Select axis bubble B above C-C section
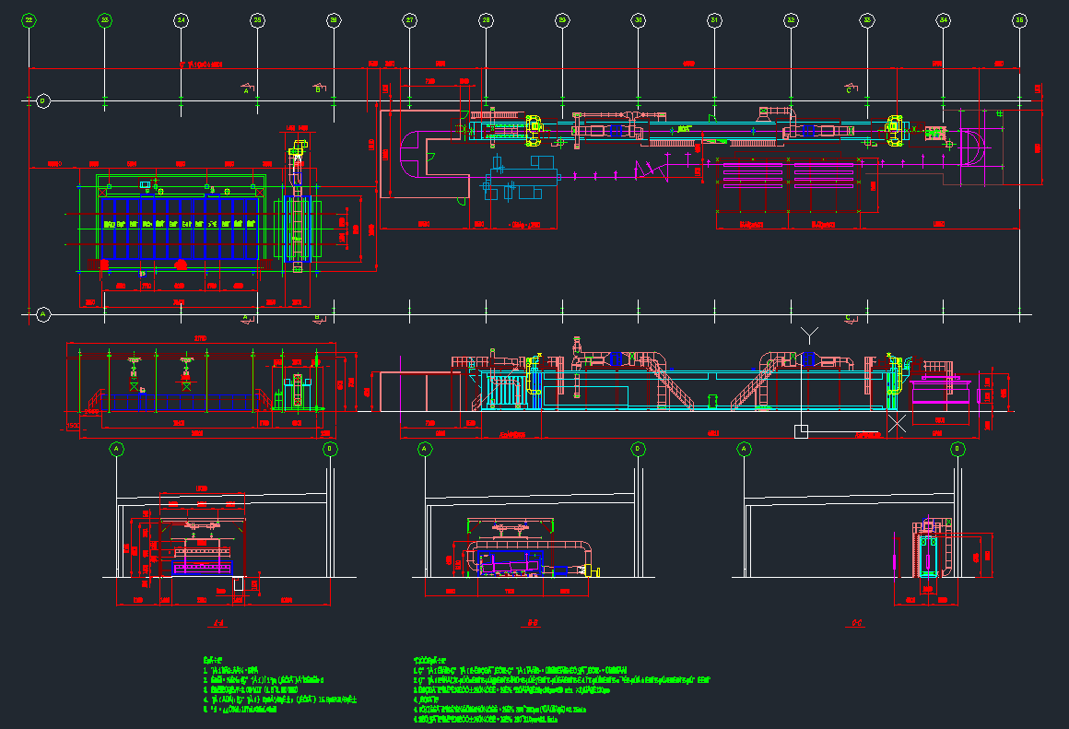 [957, 449]
